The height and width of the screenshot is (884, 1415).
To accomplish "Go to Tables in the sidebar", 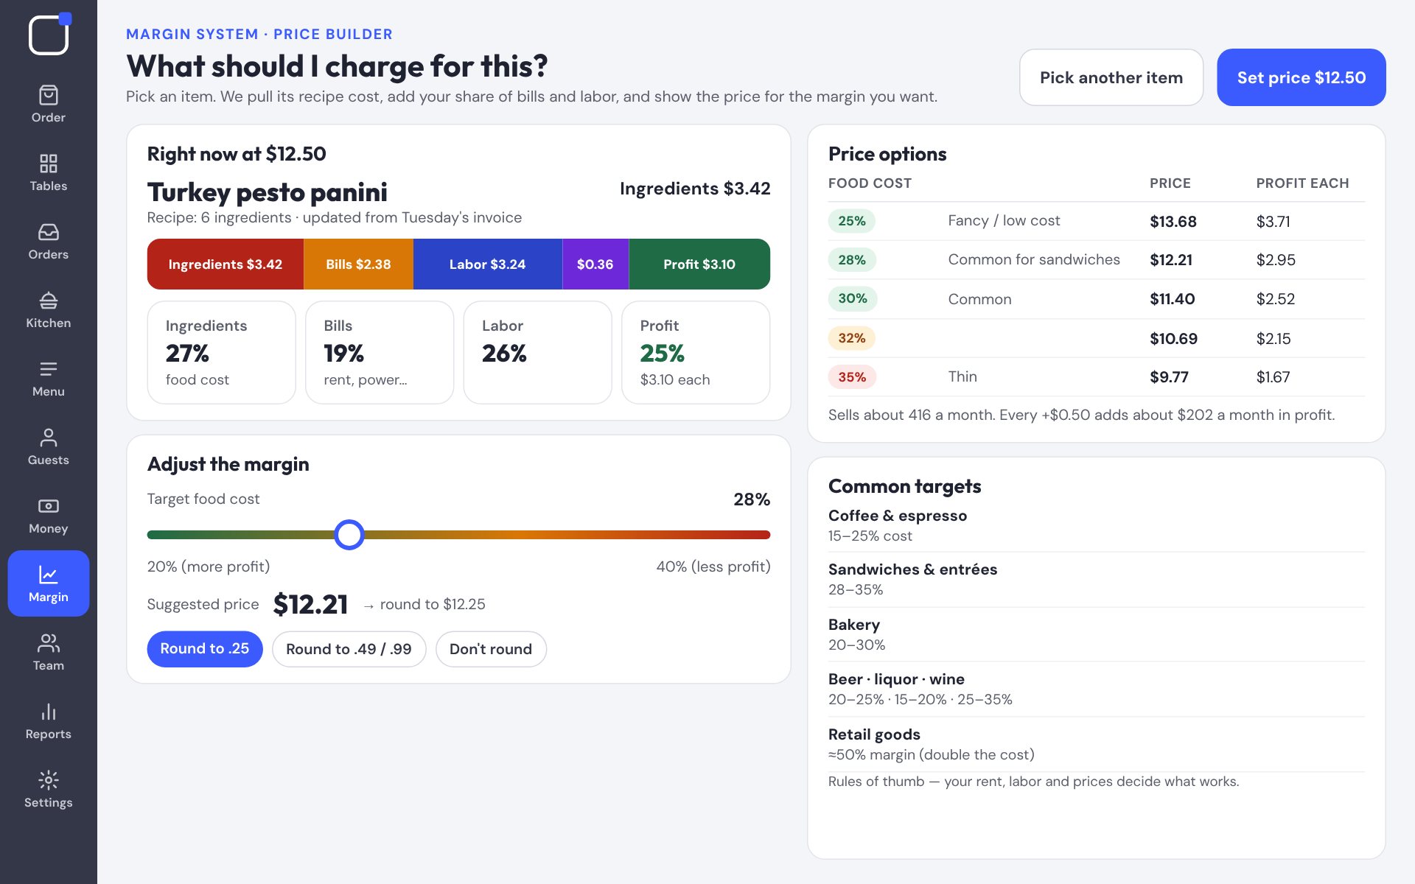I will coord(49,172).
